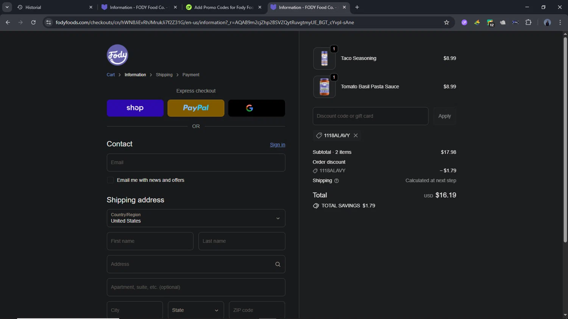Focus the Last name field

pos(242,241)
